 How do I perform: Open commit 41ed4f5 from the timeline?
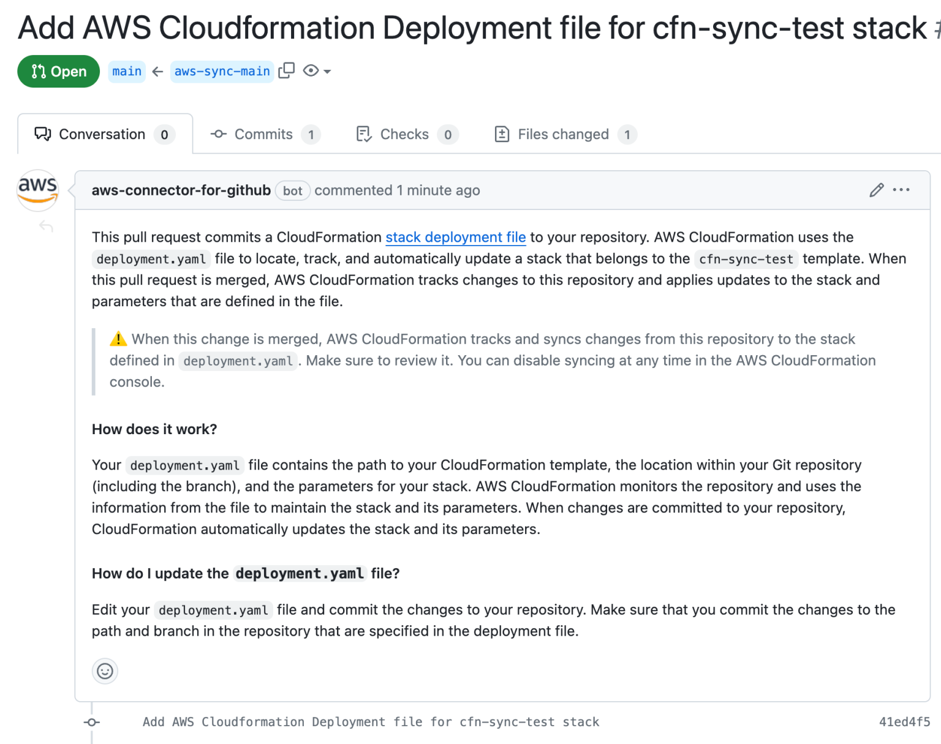905,722
